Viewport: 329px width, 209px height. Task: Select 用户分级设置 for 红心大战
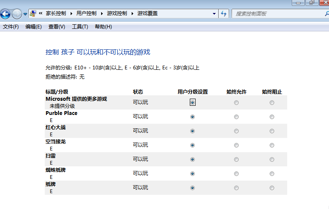[x=192, y=131]
